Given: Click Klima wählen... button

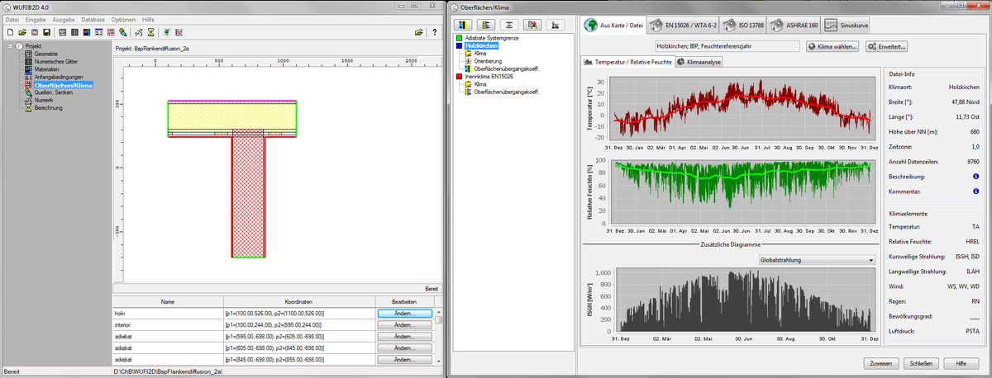Looking at the screenshot, I should 833,46.
